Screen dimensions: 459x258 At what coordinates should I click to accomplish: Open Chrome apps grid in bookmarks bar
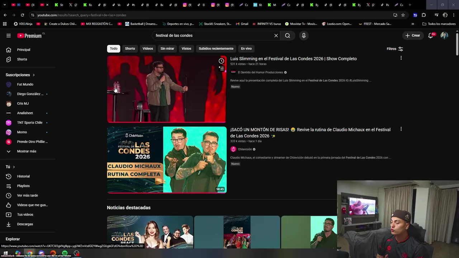(x=5, y=24)
